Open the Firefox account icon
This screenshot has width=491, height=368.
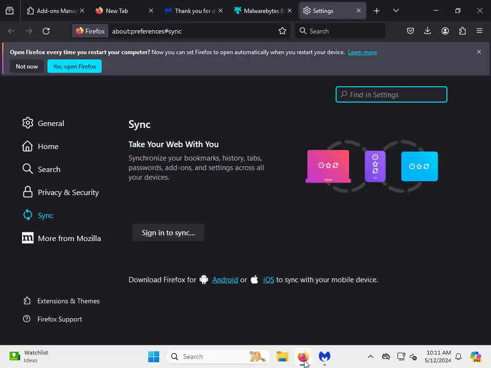coord(445,31)
